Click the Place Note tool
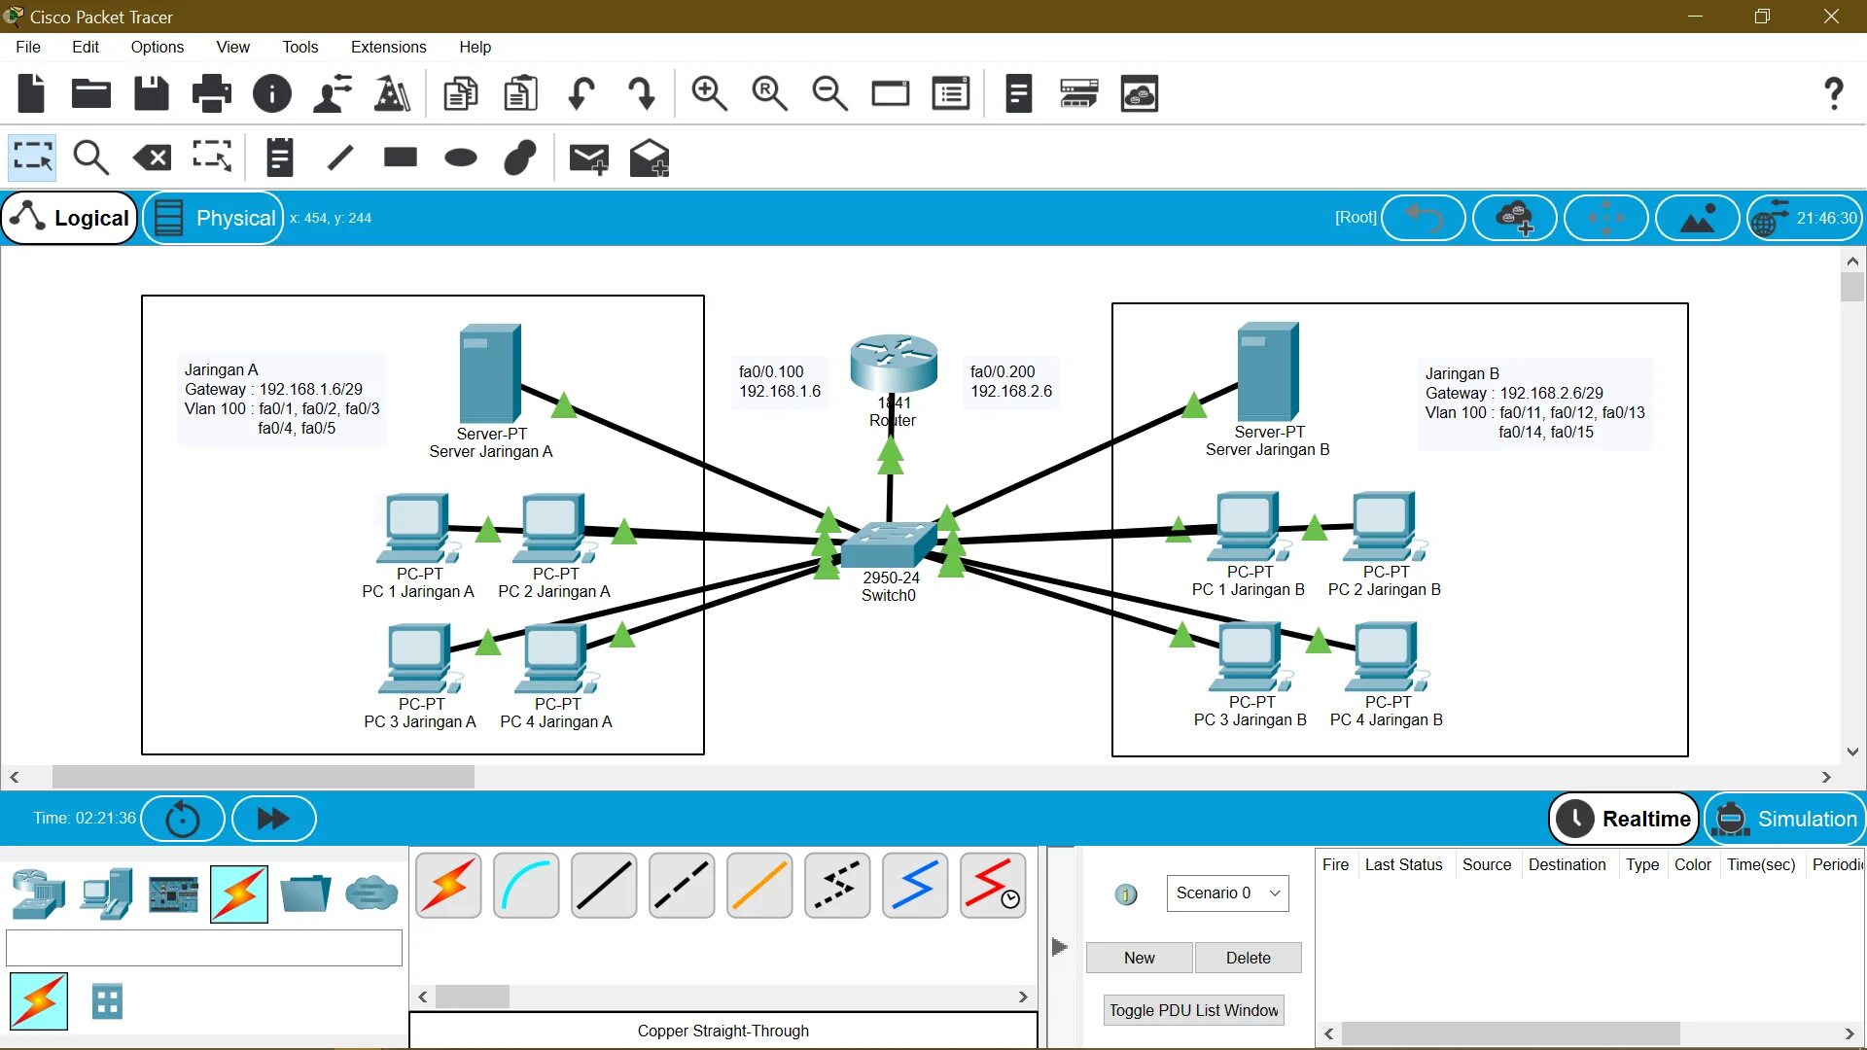The image size is (1867, 1050). point(279,157)
